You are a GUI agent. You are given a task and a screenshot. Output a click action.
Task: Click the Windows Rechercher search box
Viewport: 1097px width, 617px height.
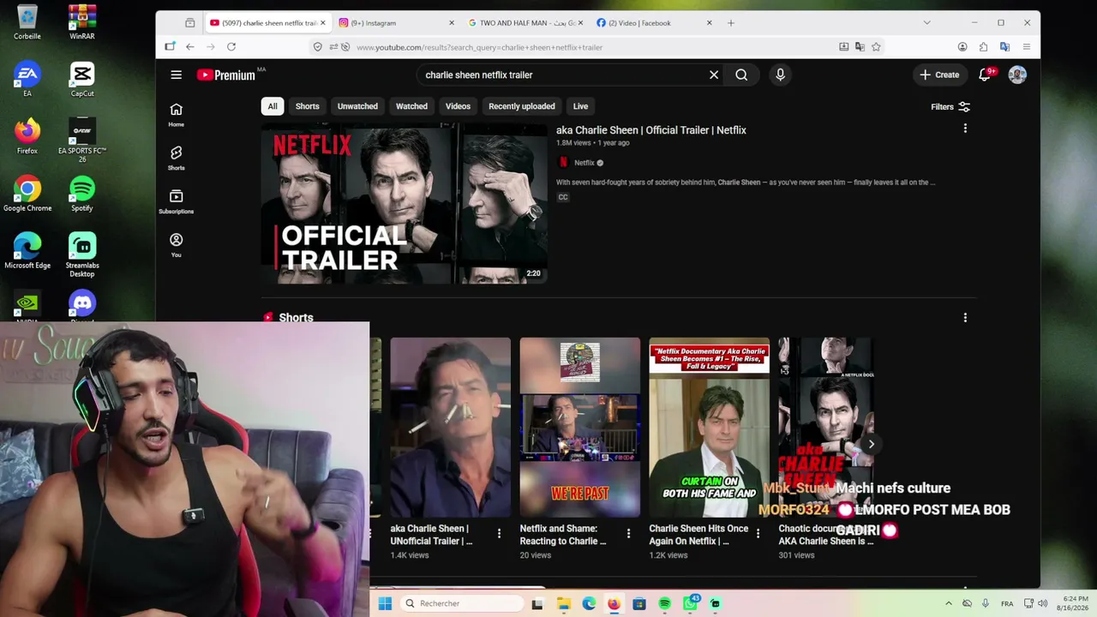461,603
